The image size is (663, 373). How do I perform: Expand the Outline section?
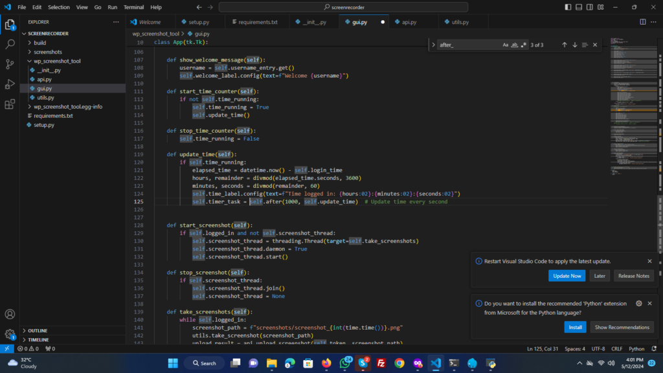[x=38, y=330]
